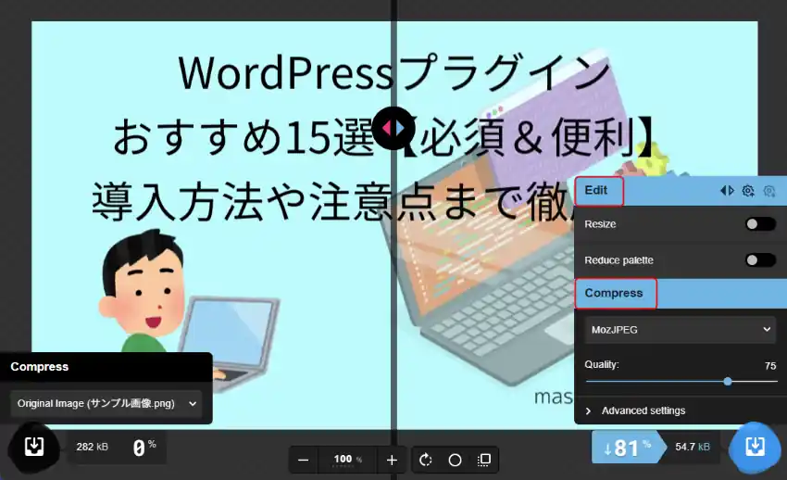The width and height of the screenshot is (787, 480).
Task: Zoom in with the plus button
Action: point(392,460)
